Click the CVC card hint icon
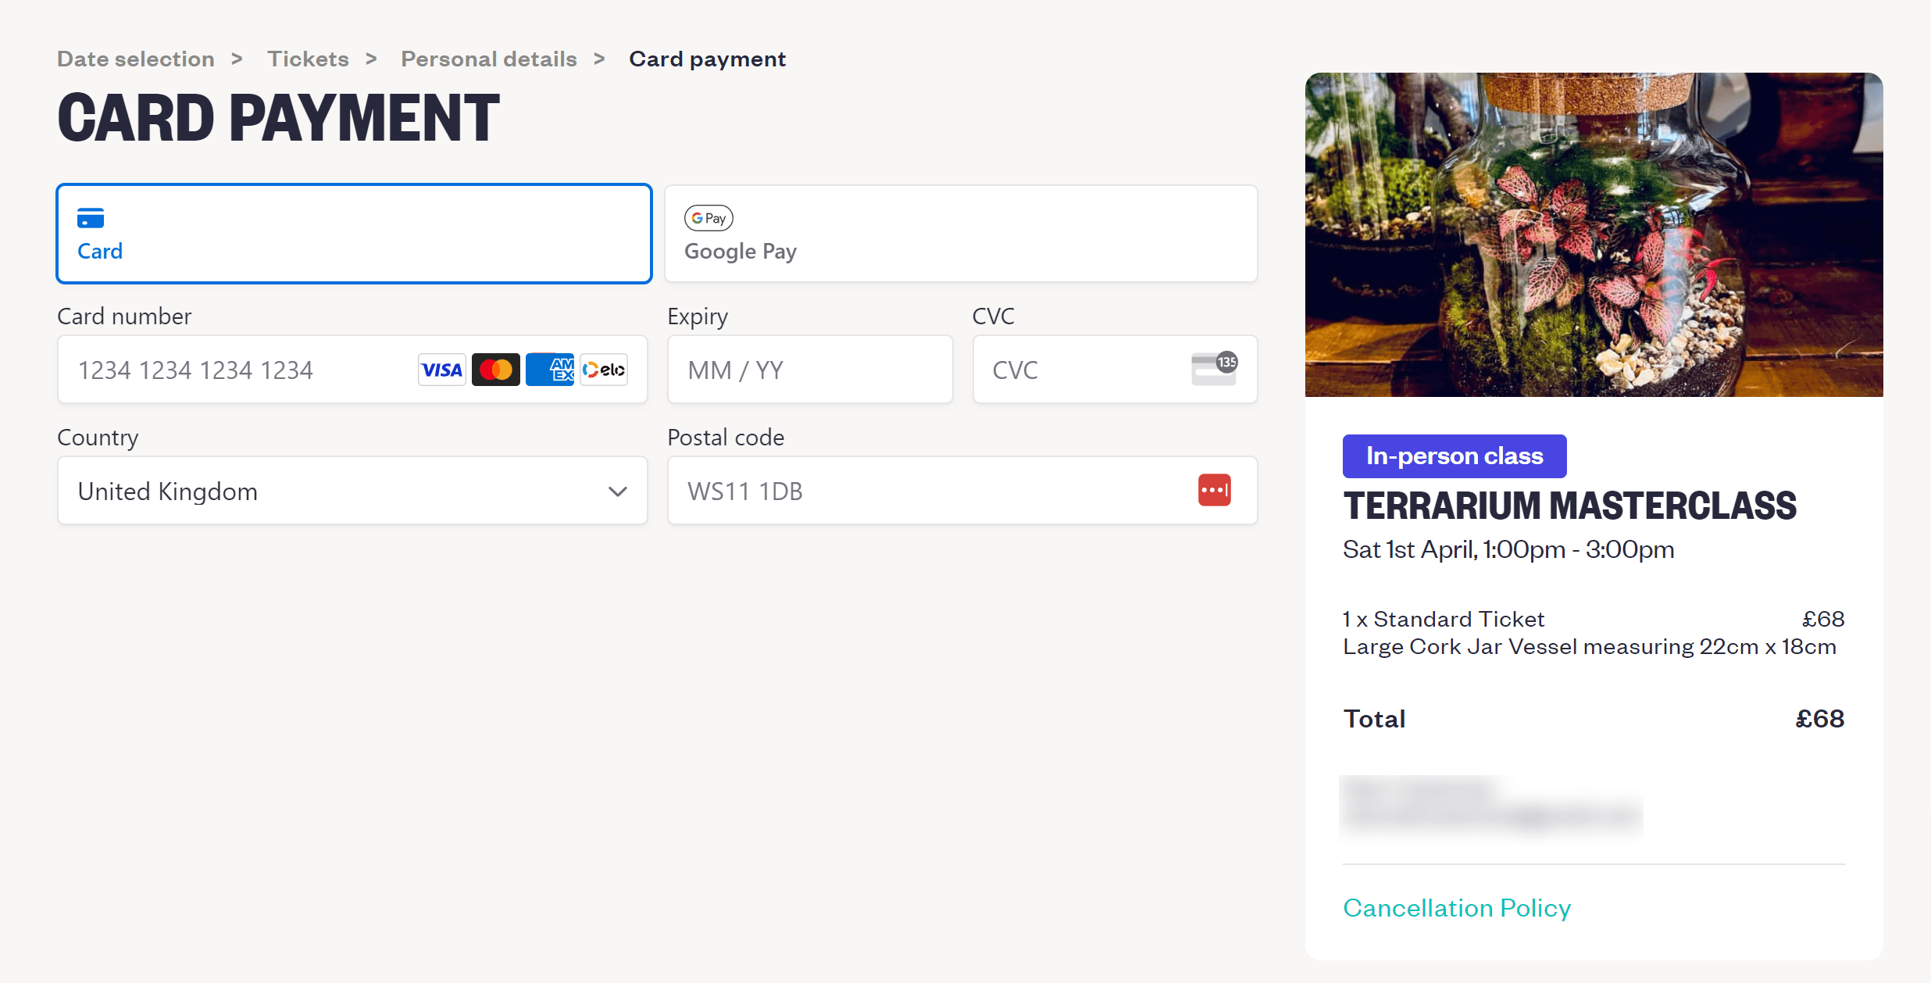Screen dimensions: 1931x983 1214,369
